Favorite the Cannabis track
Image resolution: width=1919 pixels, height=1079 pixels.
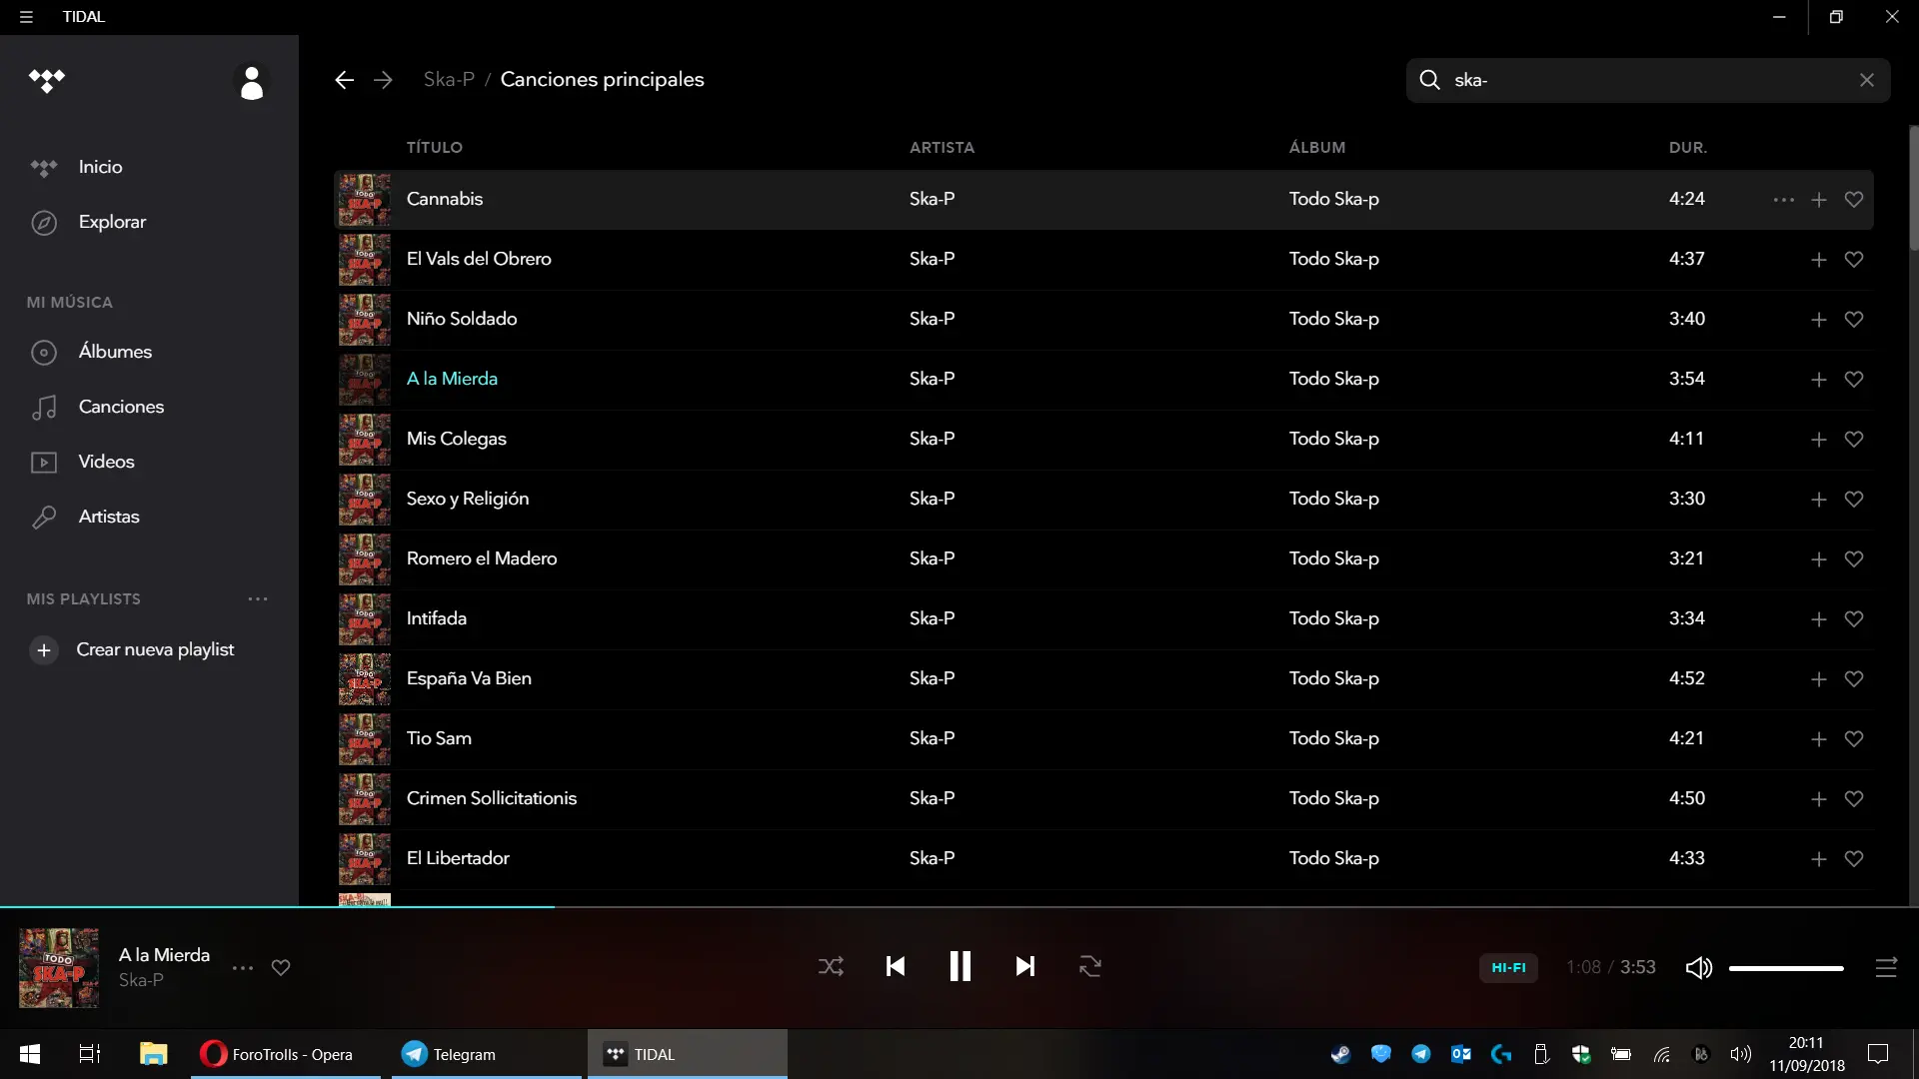[1854, 200]
